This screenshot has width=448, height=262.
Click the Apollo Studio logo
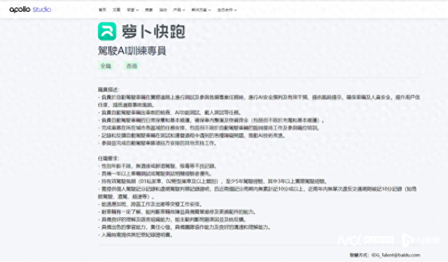click(30, 9)
